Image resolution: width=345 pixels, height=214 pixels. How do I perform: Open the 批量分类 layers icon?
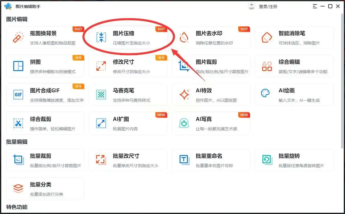pyautogui.click(x=18, y=188)
